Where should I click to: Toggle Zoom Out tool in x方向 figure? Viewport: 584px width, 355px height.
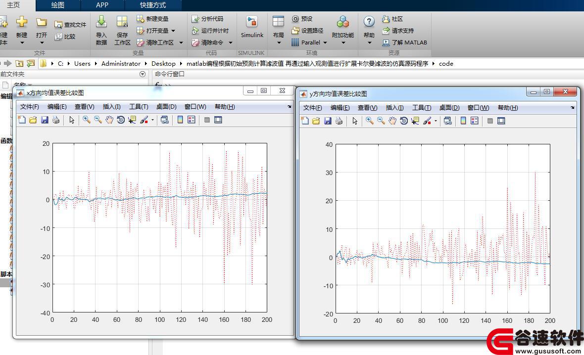(x=98, y=120)
